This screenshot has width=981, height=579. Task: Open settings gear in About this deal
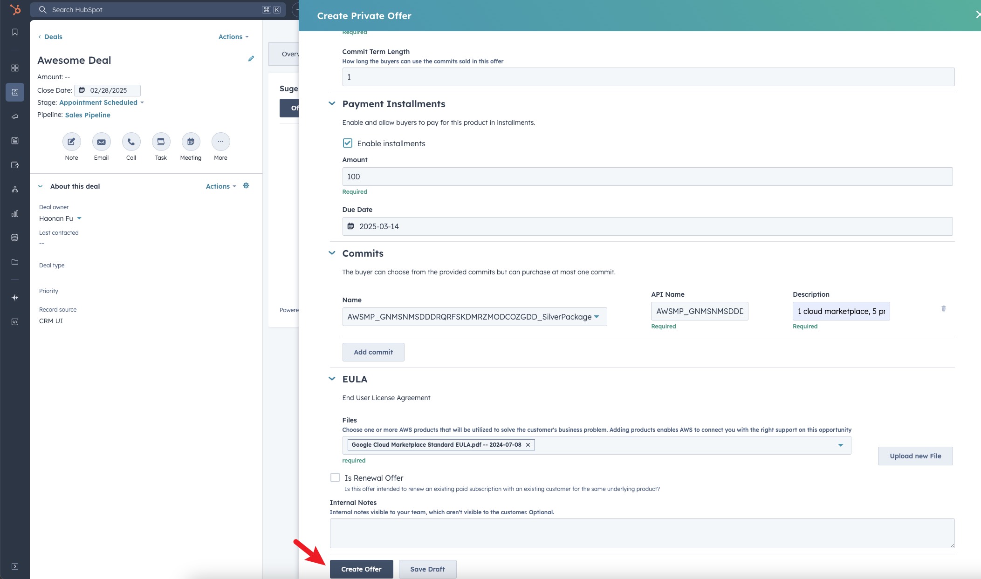coord(246,186)
